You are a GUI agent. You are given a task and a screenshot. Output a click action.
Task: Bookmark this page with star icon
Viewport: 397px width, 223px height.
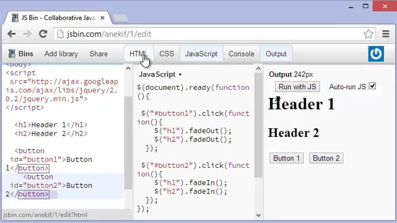tap(368, 34)
